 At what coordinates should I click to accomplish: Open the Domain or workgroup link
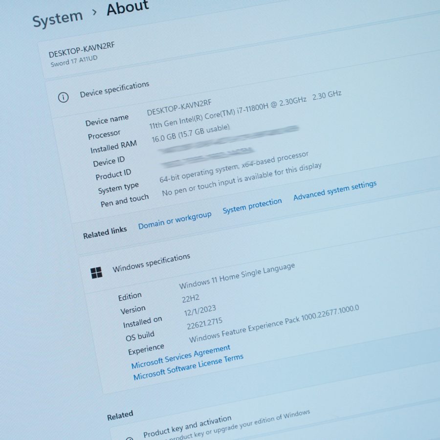pos(175,220)
